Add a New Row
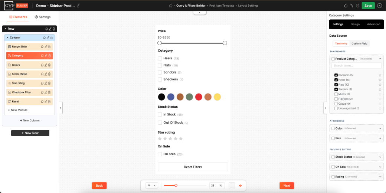 [x=30, y=133]
